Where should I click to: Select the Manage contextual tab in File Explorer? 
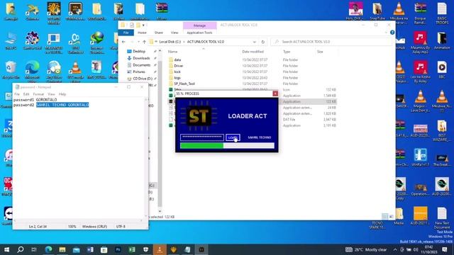199,25
